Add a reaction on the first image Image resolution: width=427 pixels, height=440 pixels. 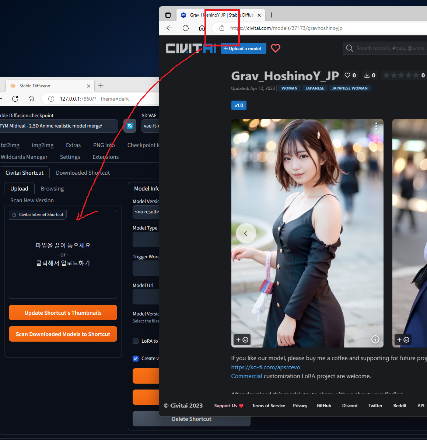242,340
